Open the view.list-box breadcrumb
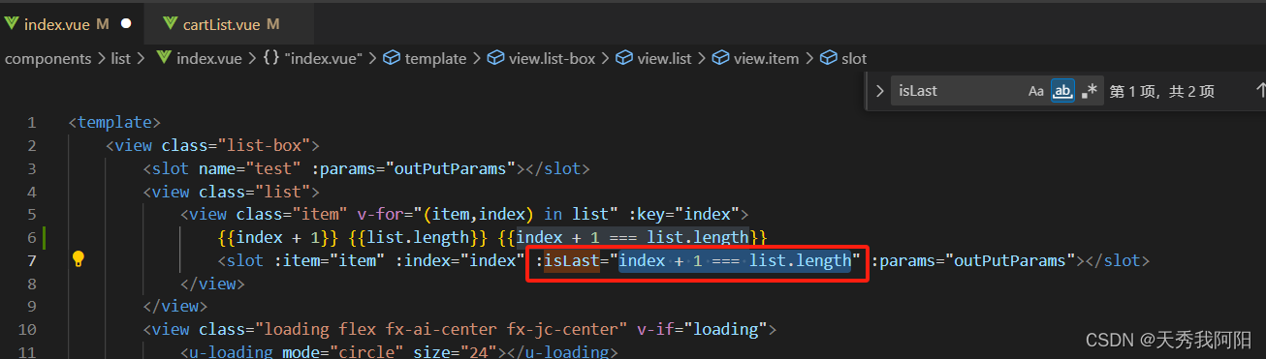The height and width of the screenshot is (359, 1266). [x=552, y=58]
